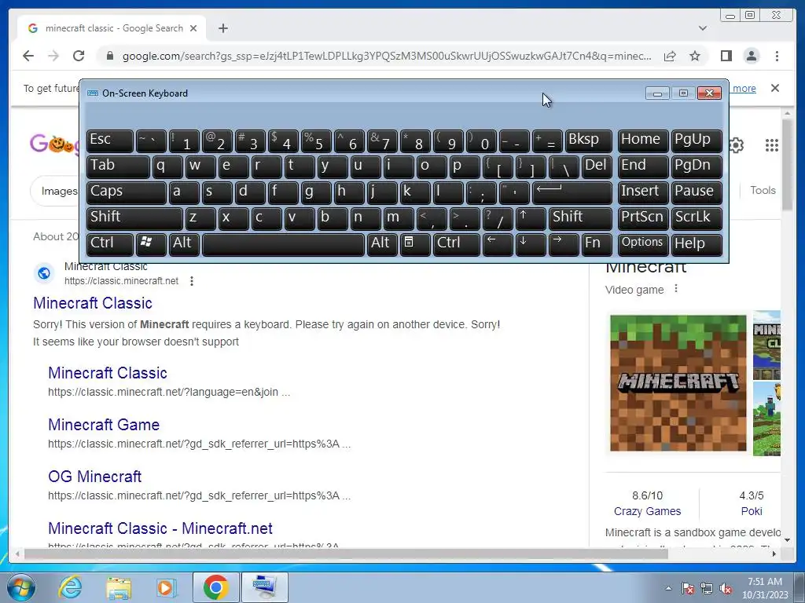Click the Chrome address bar URL
805x603 pixels.
[x=387, y=56]
